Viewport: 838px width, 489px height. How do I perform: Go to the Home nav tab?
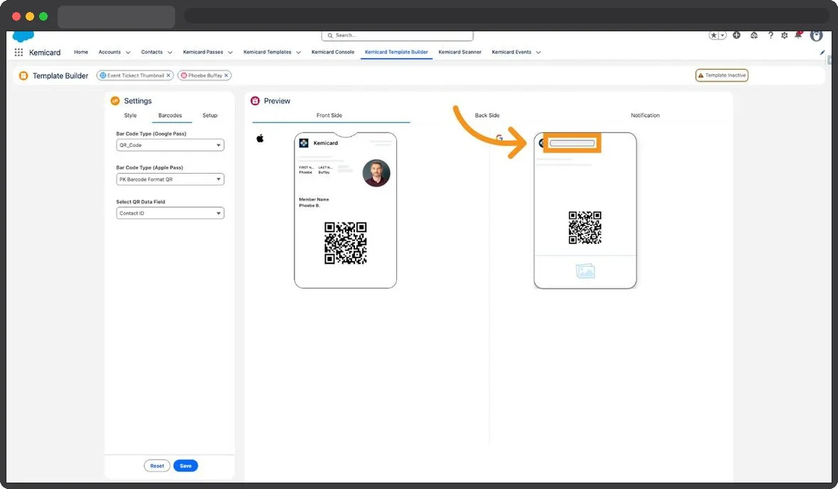point(80,52)
